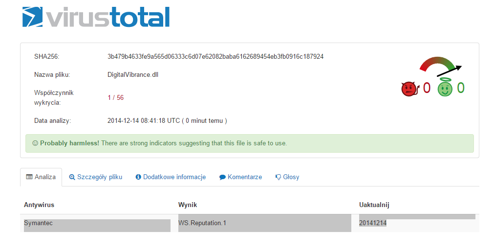The image size is (494, 233).
Task: Click the magnifier icon on Szczegóły pliku
Action: (x=72, y=177)
